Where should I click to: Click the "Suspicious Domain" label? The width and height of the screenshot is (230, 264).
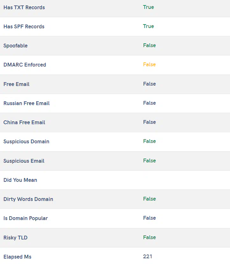(26, 141)
